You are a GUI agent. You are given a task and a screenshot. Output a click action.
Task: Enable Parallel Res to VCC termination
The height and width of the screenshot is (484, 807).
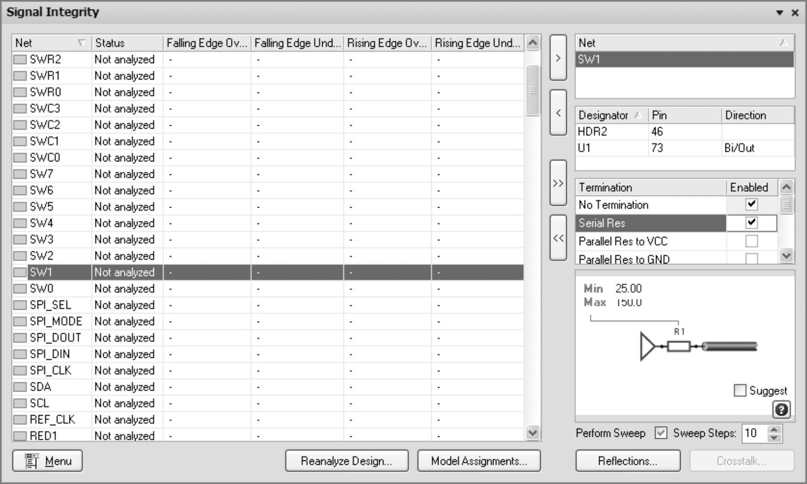751,241
